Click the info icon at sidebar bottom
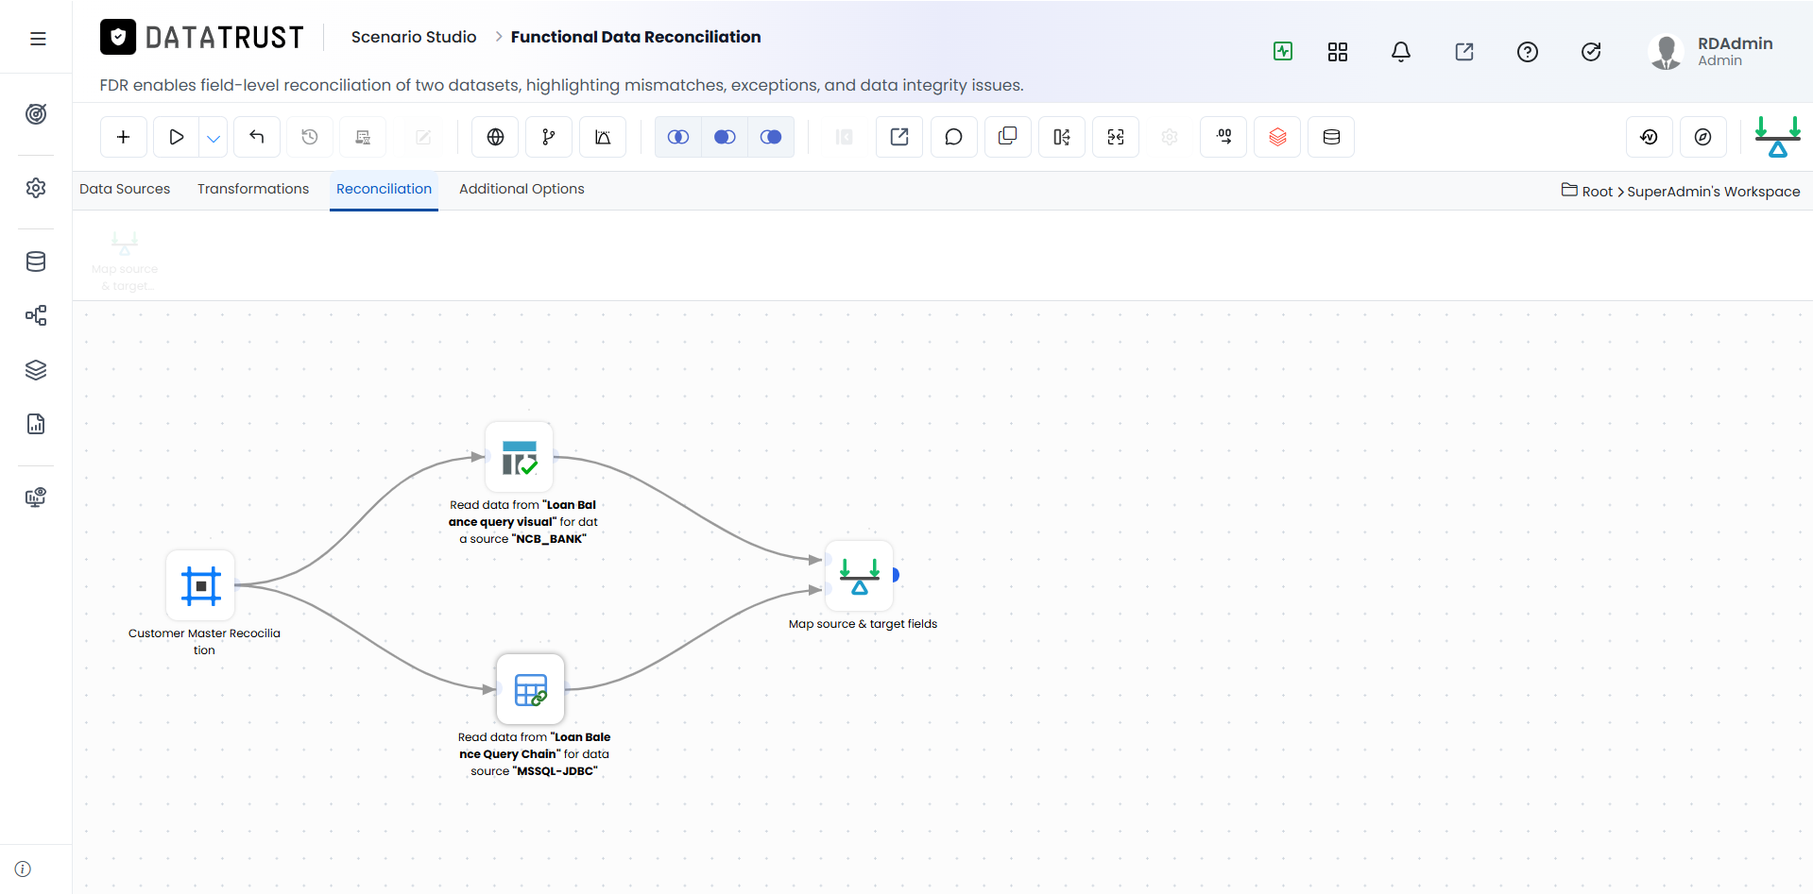The width and height of the screenshot is (1813, 894). click(x=23, y=869)
